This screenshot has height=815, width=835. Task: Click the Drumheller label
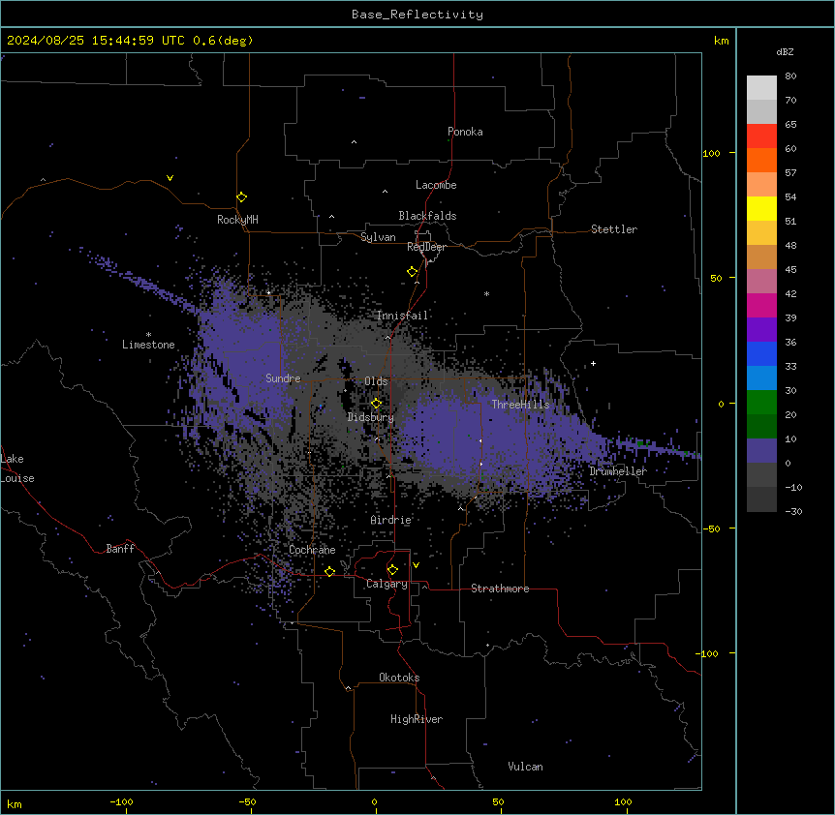(x=618, y=471)
